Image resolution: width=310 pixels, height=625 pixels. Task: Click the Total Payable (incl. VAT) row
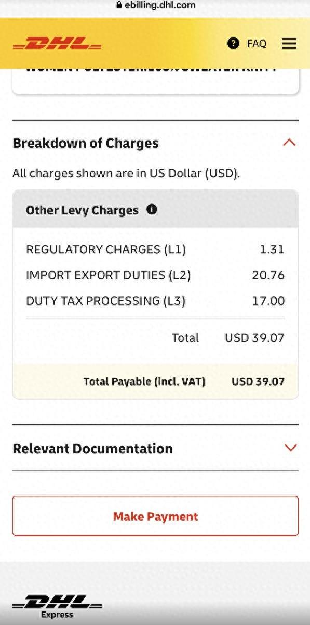tap(155, 381)
